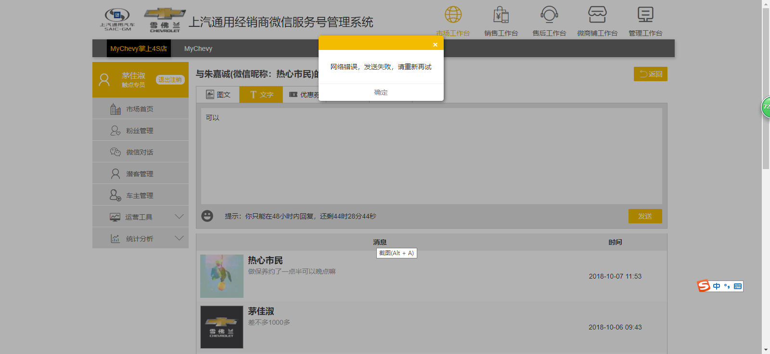Click the Chevrolet logo in header
The height and width of the screenshot is (354, 770).
coord(165,20)
